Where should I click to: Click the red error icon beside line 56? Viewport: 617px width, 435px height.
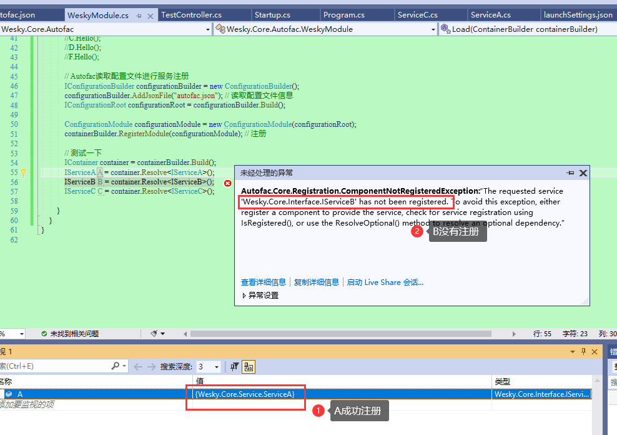pos(227,183)
